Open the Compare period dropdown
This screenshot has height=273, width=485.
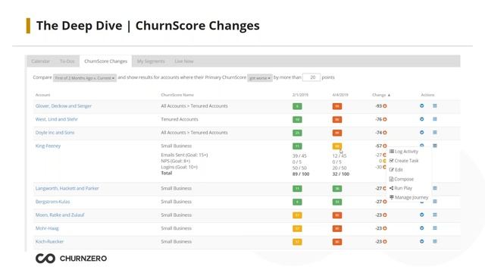85,78
